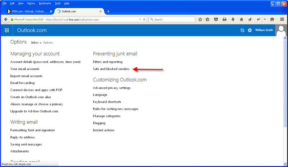
Task: Open Attachments option
Action: 19,151
